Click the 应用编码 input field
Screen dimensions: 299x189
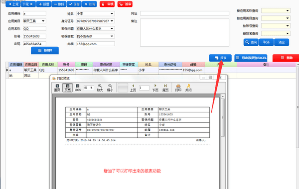(34, 13)
